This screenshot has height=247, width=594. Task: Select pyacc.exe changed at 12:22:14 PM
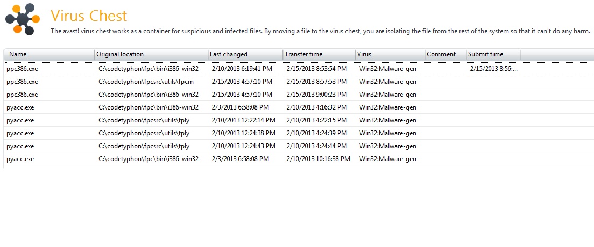point(299,120)
